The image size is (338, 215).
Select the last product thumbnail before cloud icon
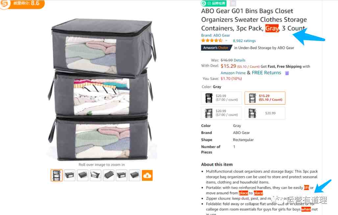(x=134, y=175)
